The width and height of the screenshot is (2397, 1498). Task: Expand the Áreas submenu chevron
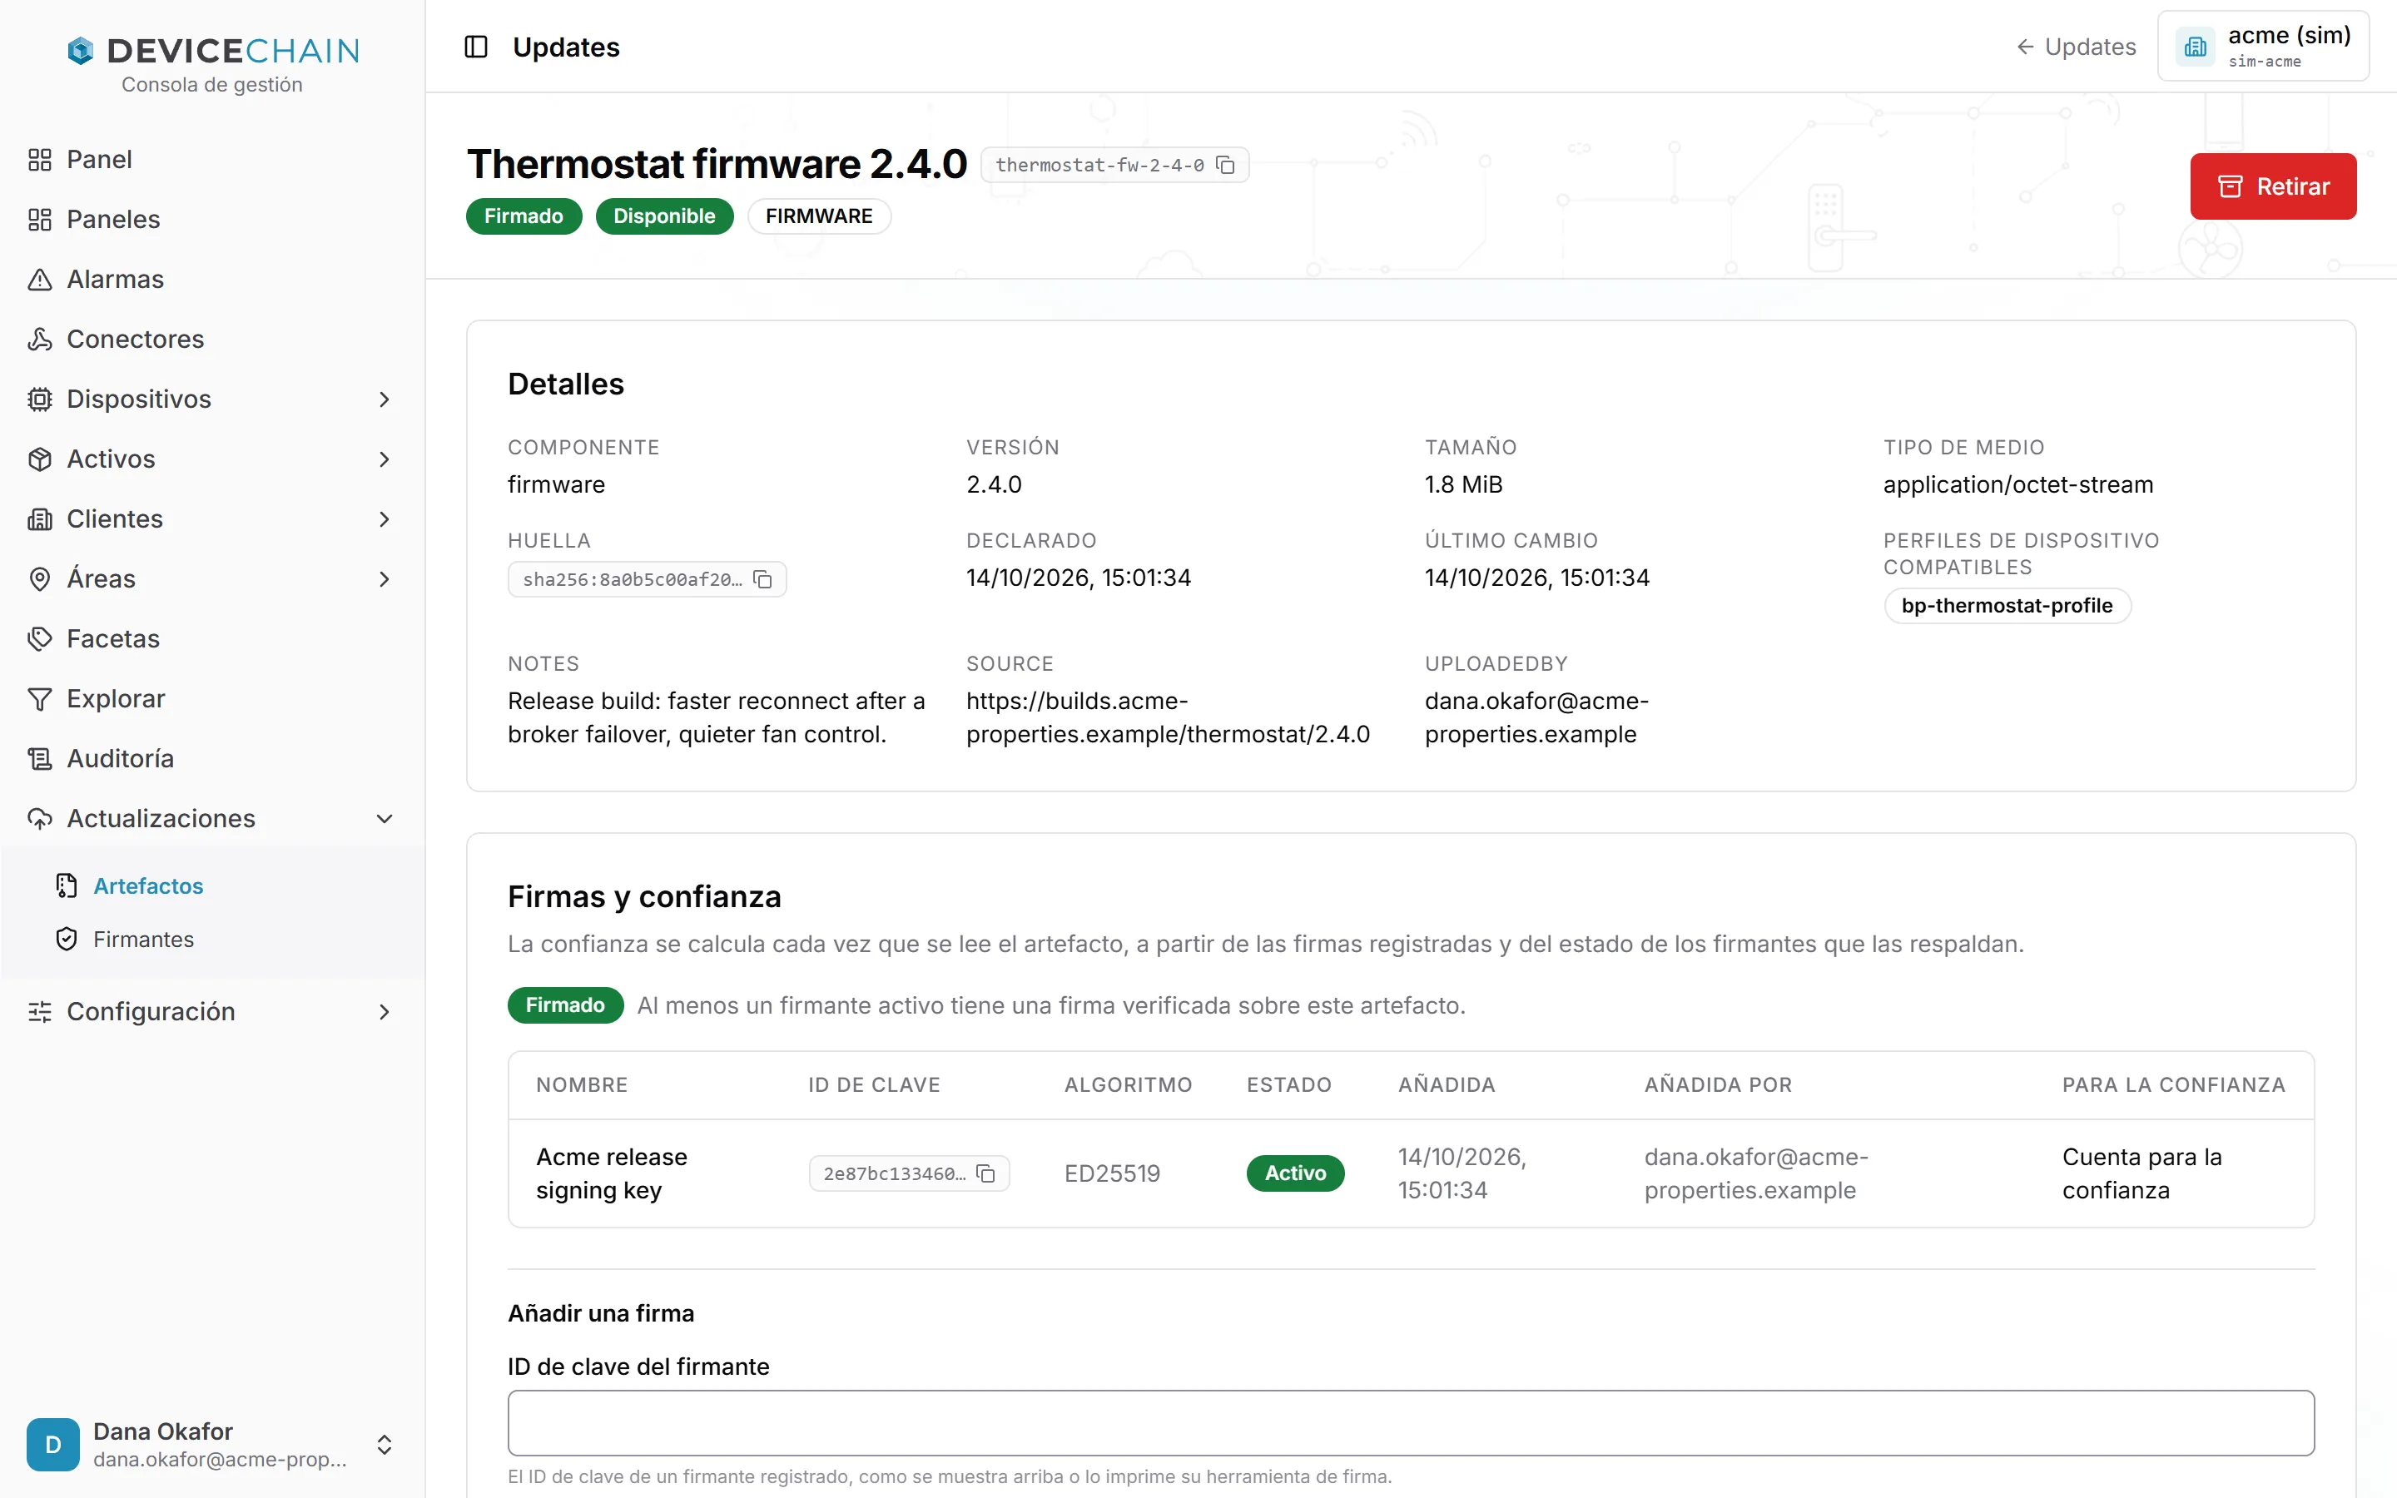click(385, 578)
